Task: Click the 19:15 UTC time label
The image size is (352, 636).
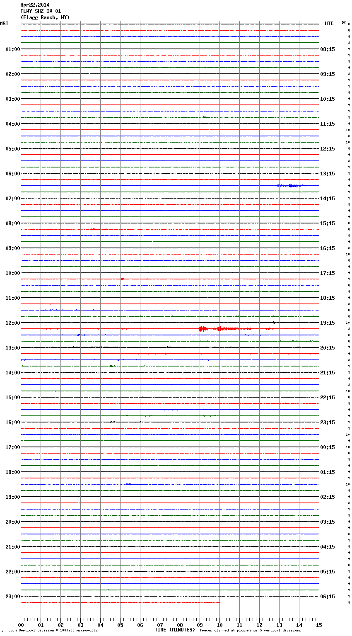Action: [328, 323]
